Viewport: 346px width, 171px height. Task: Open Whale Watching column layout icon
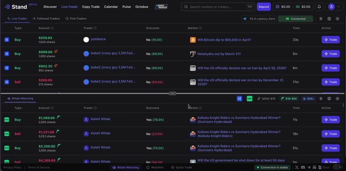point(329,99)
